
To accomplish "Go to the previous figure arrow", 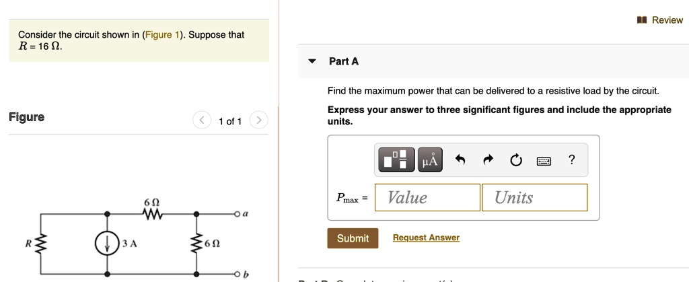I will coord(201,121).
